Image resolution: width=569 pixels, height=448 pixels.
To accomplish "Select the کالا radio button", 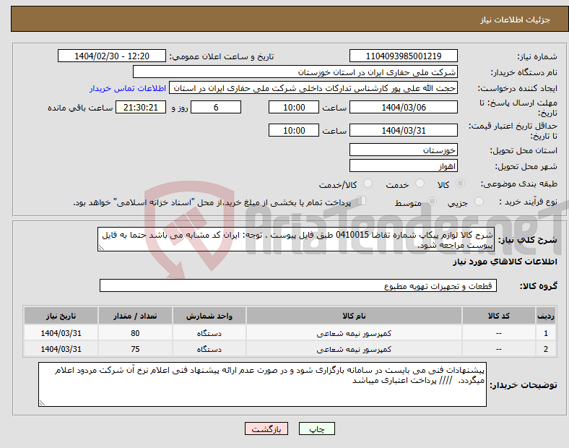I will (x=460, y=184).
